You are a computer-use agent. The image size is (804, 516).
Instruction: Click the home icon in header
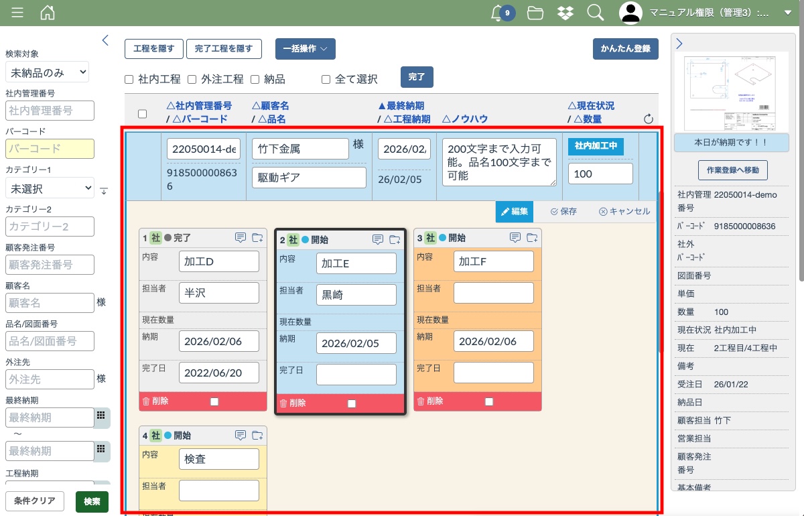[48, 13]
